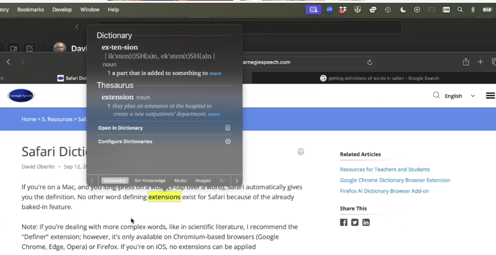The image size is (496, 255).
Task: Close the tab with the X icon
Action: (x=2, y=78)
